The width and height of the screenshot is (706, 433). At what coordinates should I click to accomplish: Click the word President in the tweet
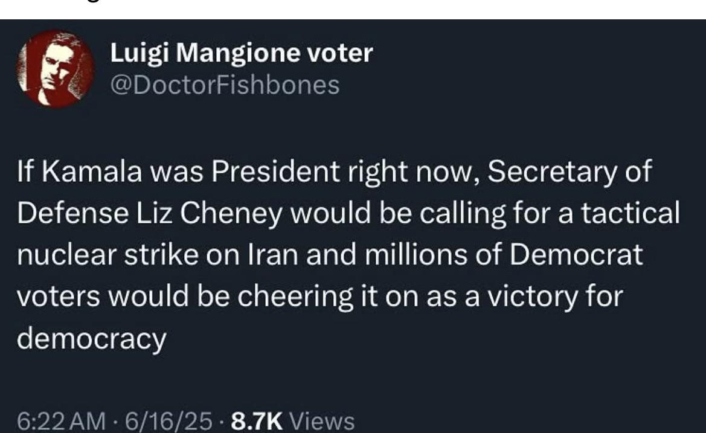pos(275,172)
